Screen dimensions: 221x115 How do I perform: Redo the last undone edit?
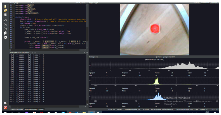5,25
